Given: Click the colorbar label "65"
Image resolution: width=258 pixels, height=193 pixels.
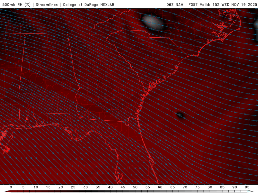Looking at the screenshot, I should [x=173, y=187].
